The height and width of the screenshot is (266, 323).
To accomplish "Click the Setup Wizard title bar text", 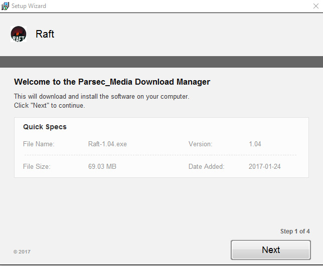I will click(x=29, y=6).
